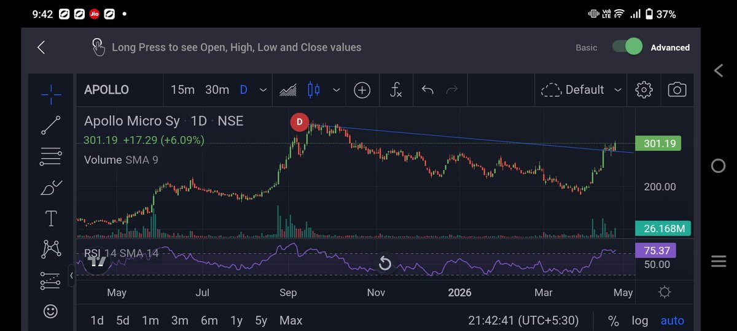Set the range to 3m
The width and height of the screenshot is (737, 331).
(179, 321)
